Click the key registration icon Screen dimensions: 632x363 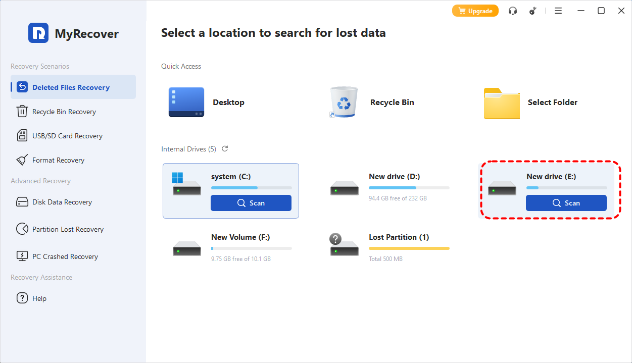coord(532,11)
